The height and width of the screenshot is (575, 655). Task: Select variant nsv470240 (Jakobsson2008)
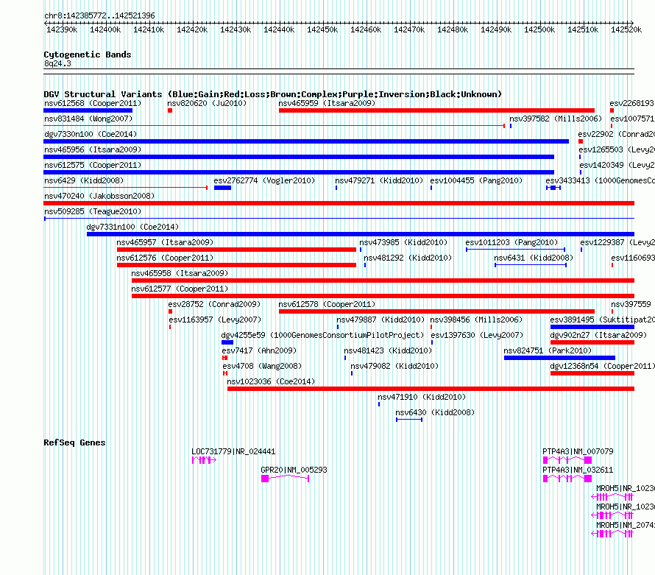99,196
